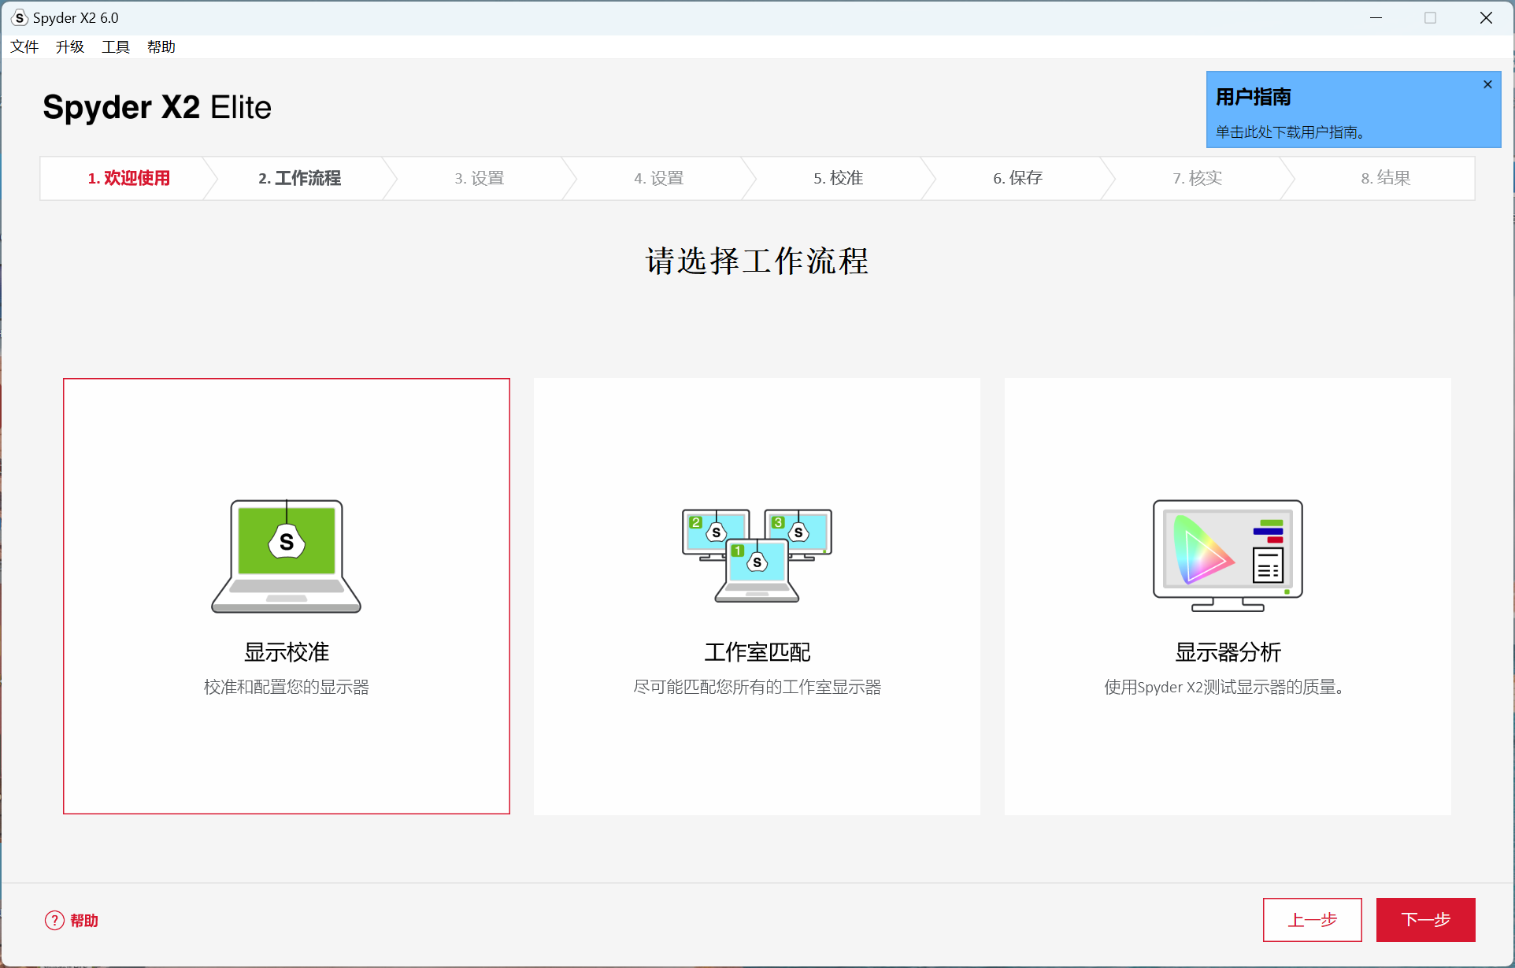Go to step 8. 结果
This screenshot has width=1515, height=968.
click(1385, 178)
